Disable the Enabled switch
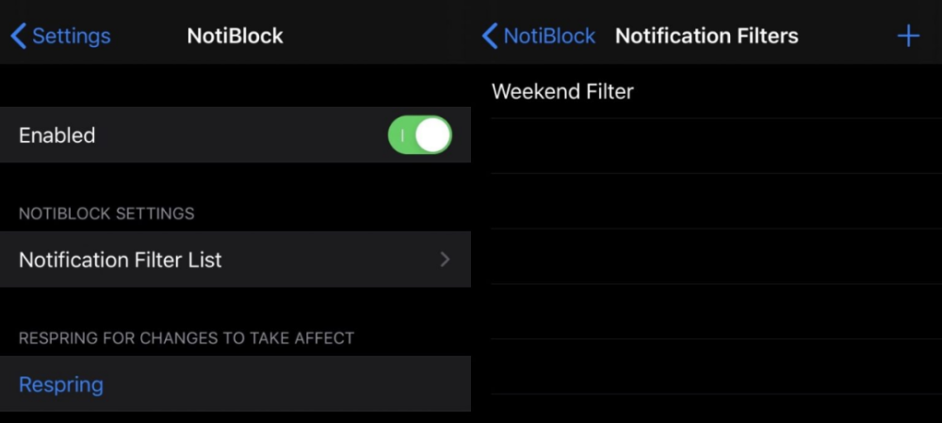This screenshot has height=423, width=942. [420, 134]
